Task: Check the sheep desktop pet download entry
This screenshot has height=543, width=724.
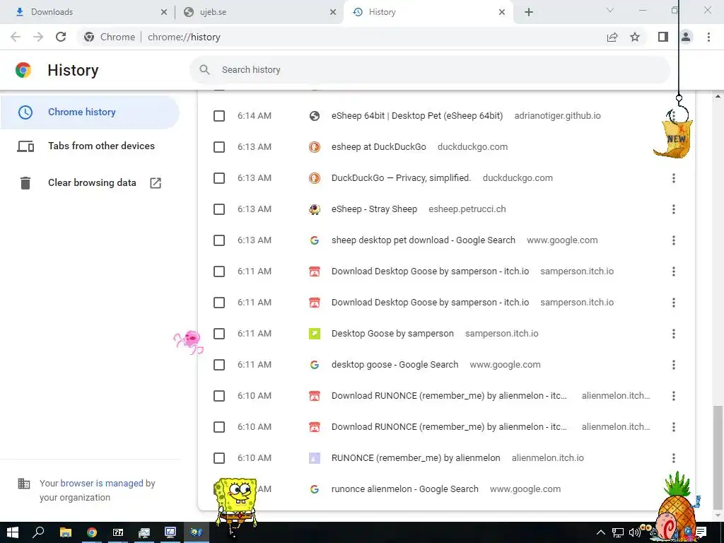Action: click(219, 240)
